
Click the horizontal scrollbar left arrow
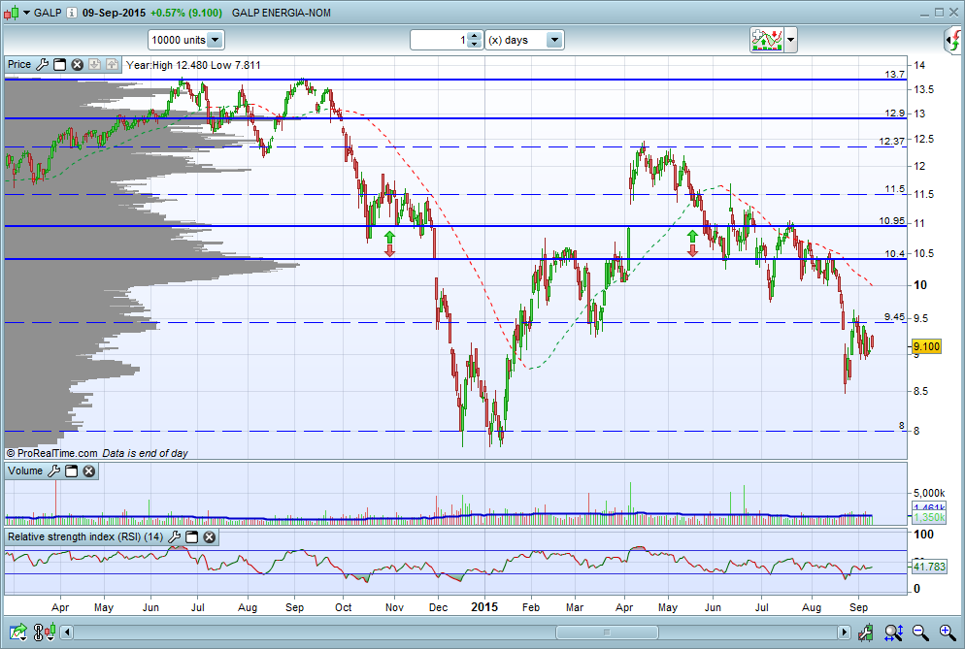pos(68,633)
